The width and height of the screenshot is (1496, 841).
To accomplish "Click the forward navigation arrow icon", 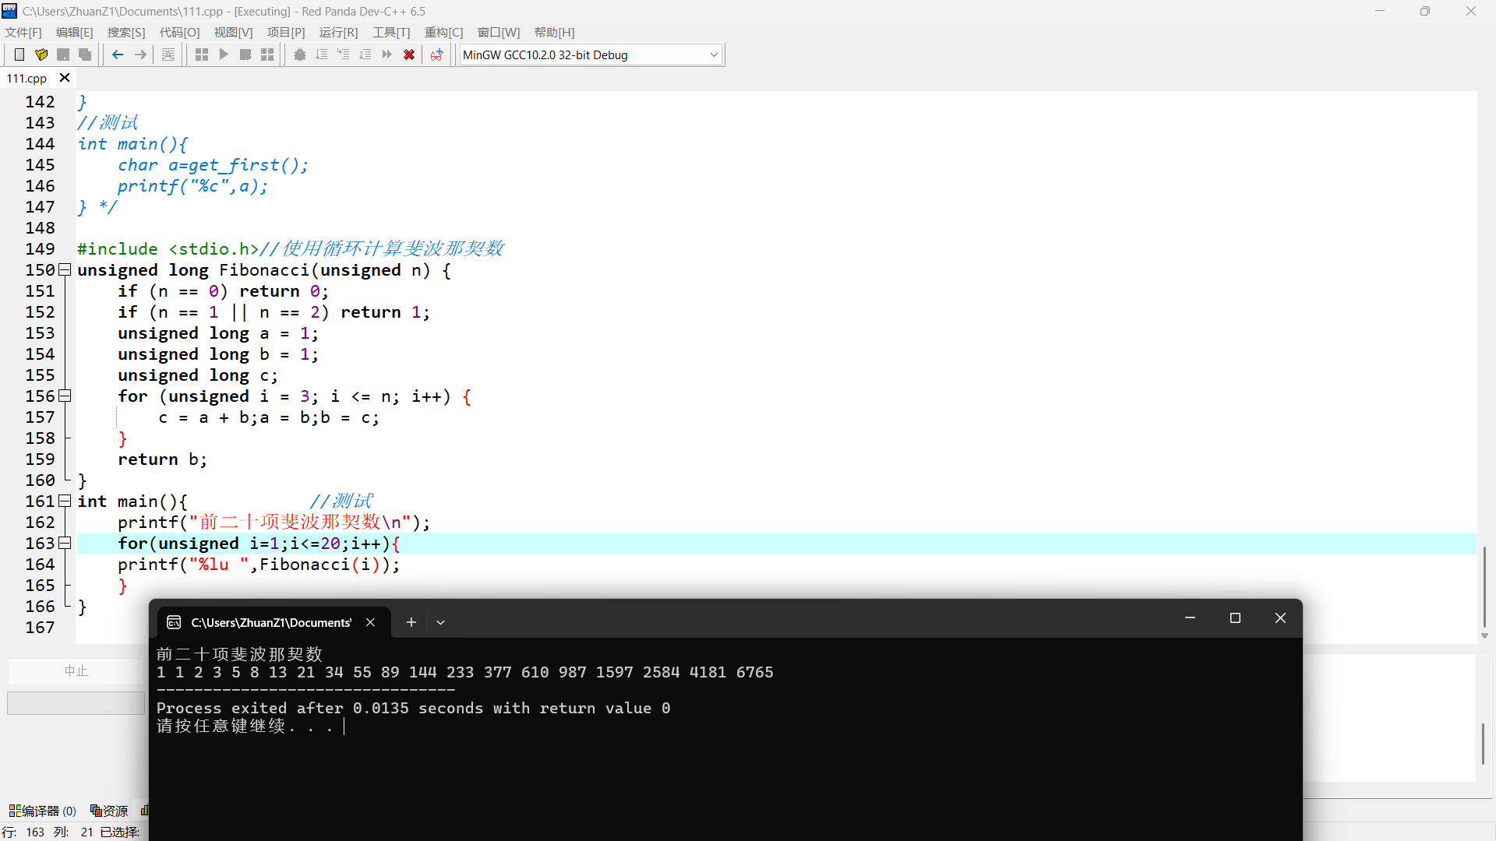I will click(x=140, y=55).
